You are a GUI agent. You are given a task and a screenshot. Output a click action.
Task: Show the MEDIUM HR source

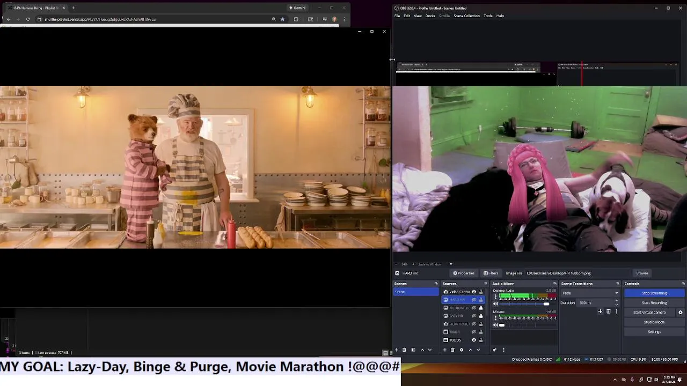[474, 308]
